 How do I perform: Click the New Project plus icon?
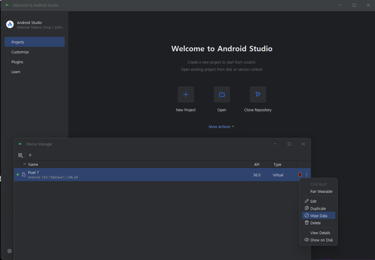pos(186,94)
